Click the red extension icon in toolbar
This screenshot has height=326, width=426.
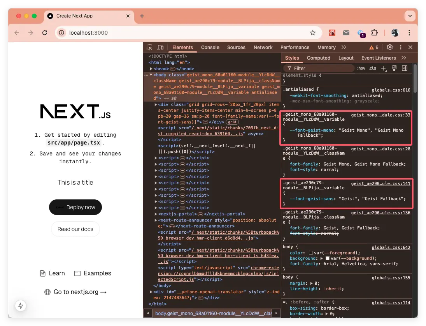332,33
